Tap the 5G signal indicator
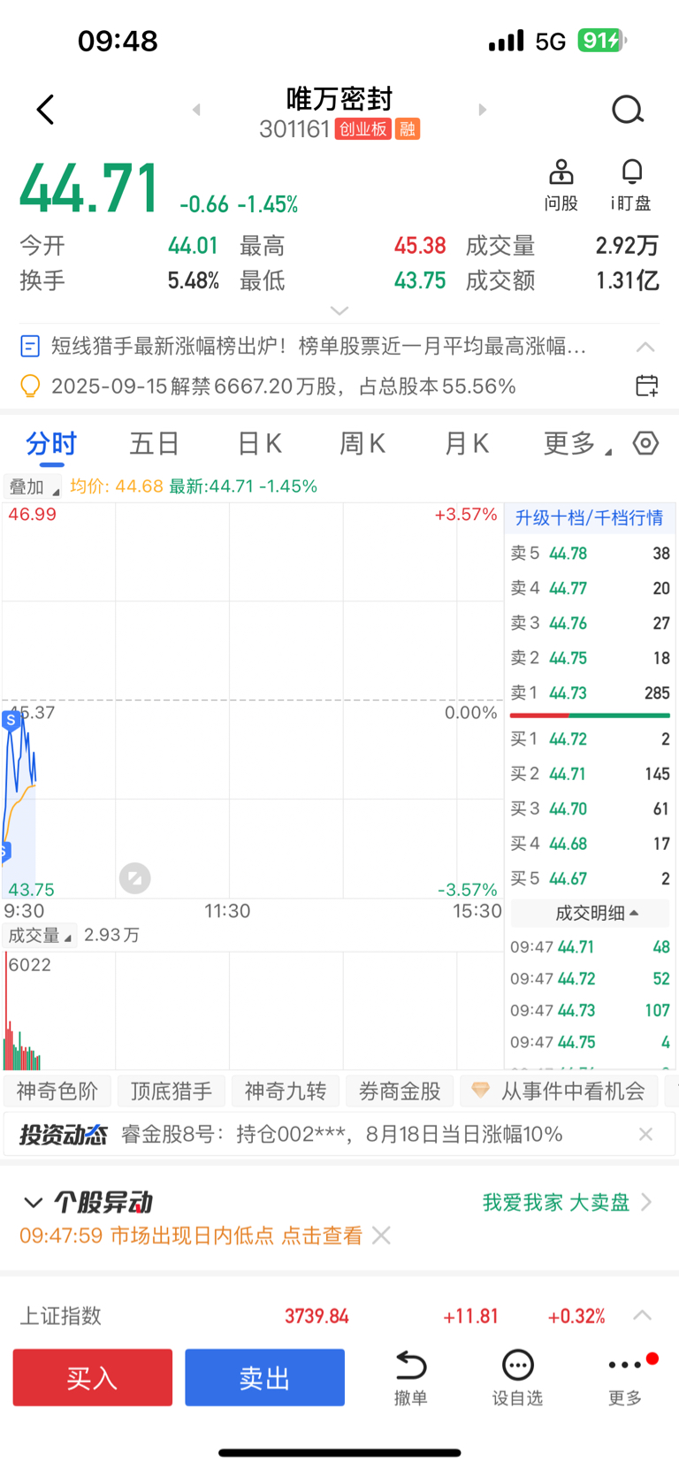 [x=550, y=41]
